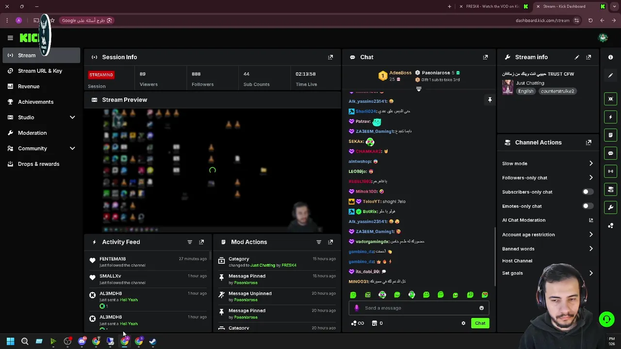Click the channel points infinity icon
This screenshot has height=349, width=621.
[358, 323]
